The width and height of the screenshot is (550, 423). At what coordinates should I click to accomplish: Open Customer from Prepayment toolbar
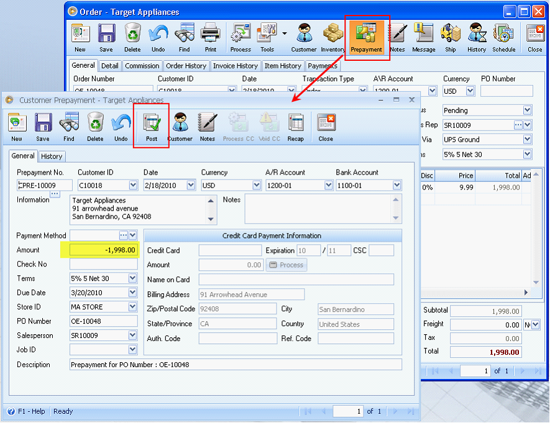point(180,127)
